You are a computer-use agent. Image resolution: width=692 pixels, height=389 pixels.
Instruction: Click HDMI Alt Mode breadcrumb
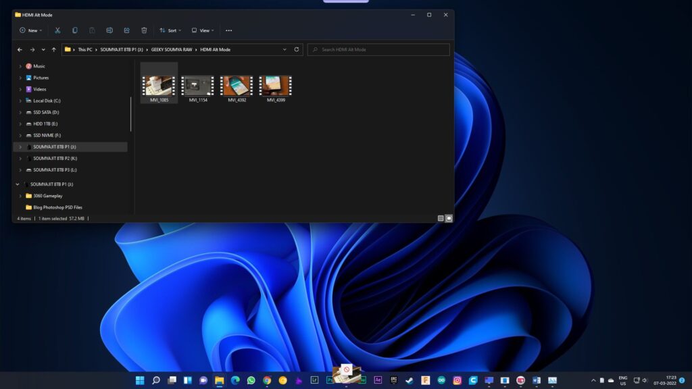tap(216, 50)
